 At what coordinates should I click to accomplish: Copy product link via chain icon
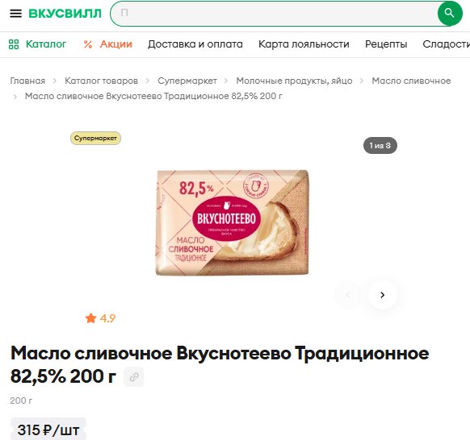click(x=134, y=376)
